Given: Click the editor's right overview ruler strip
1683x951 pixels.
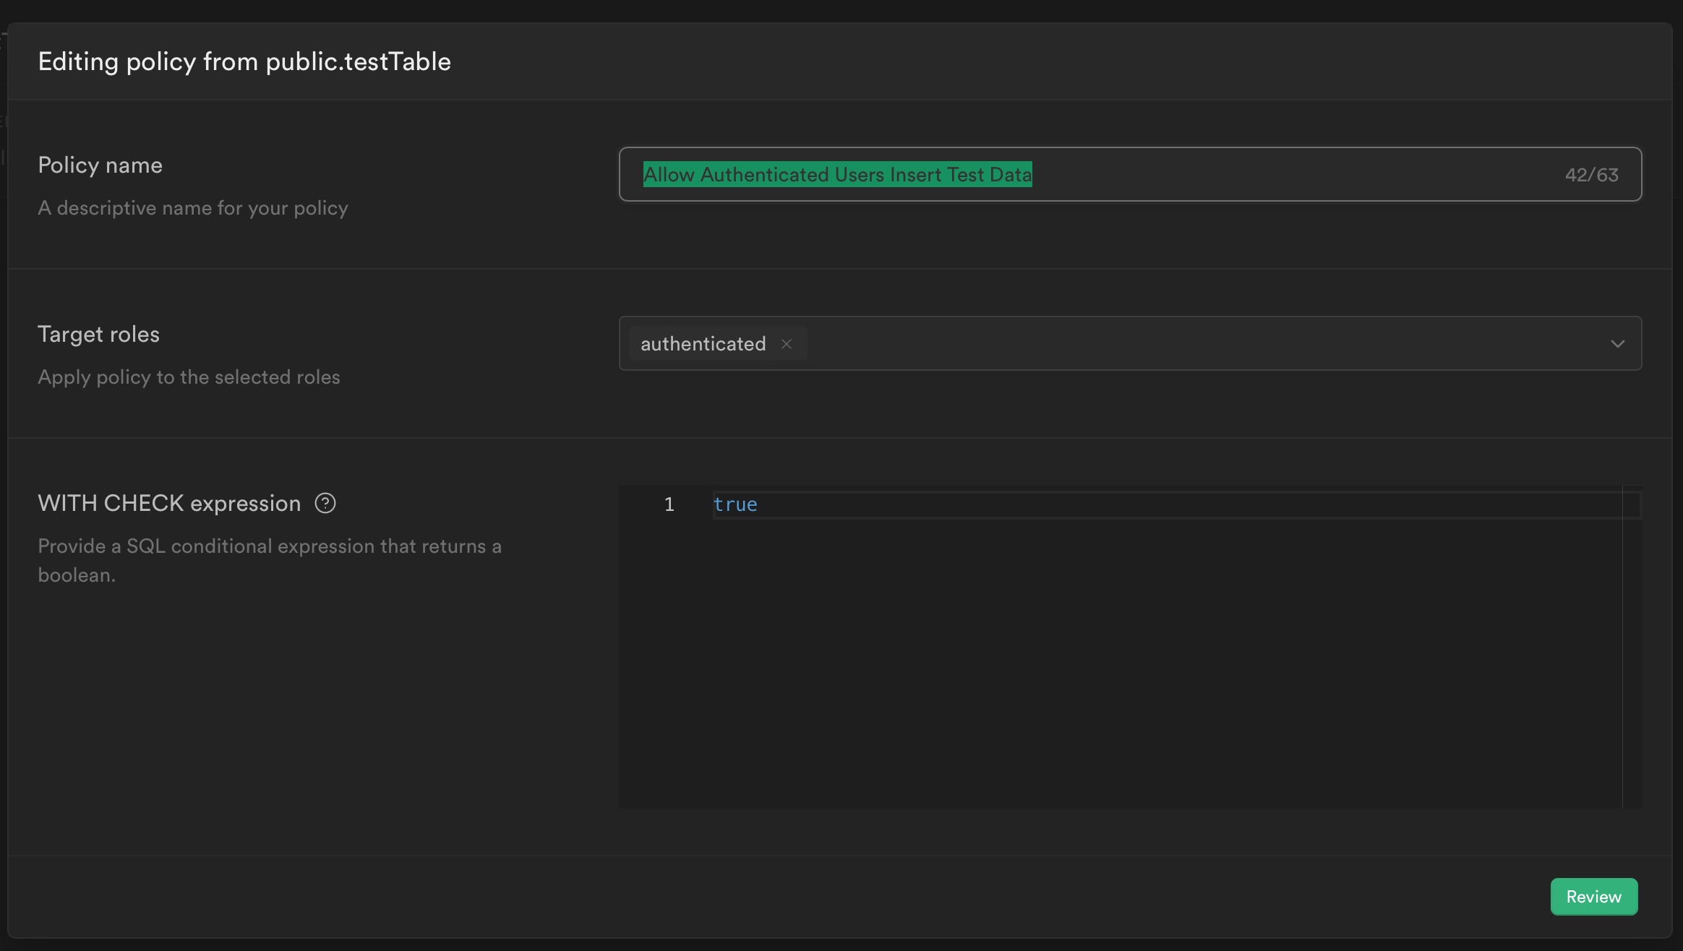Looking at the screenshot, I should click(x=1632, y=650).
